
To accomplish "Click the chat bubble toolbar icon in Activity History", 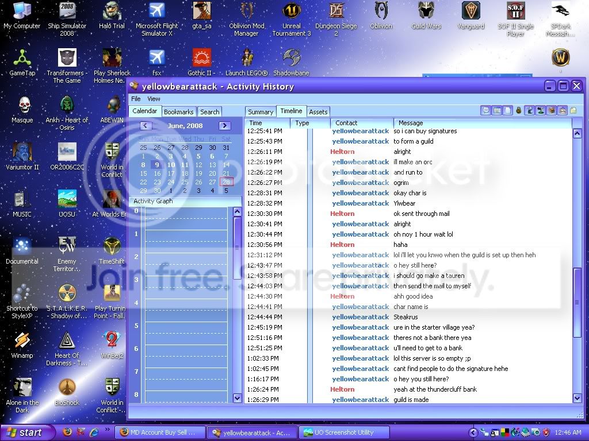I will (485, 111).
